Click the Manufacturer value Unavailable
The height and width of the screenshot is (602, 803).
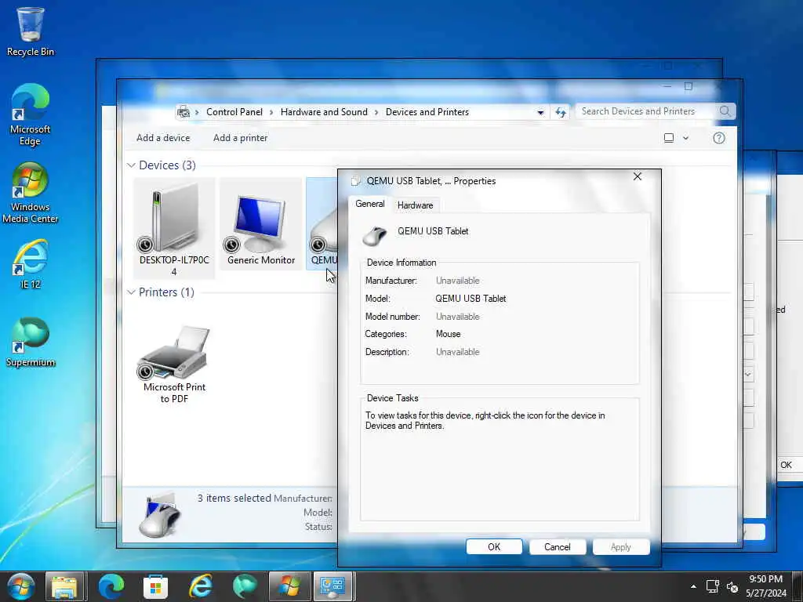pos(458,281)
